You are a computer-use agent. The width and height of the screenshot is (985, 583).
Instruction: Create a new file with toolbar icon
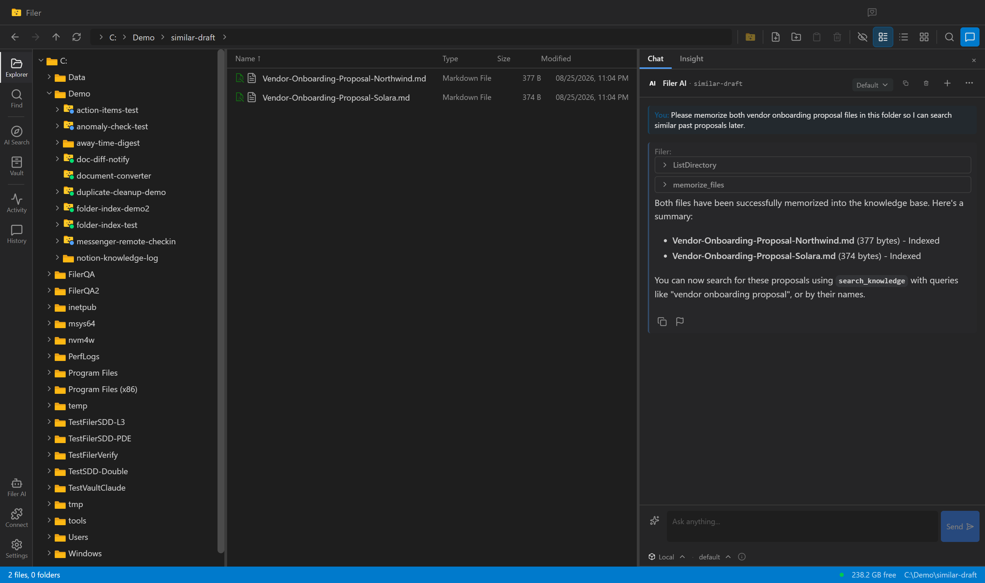775,37
